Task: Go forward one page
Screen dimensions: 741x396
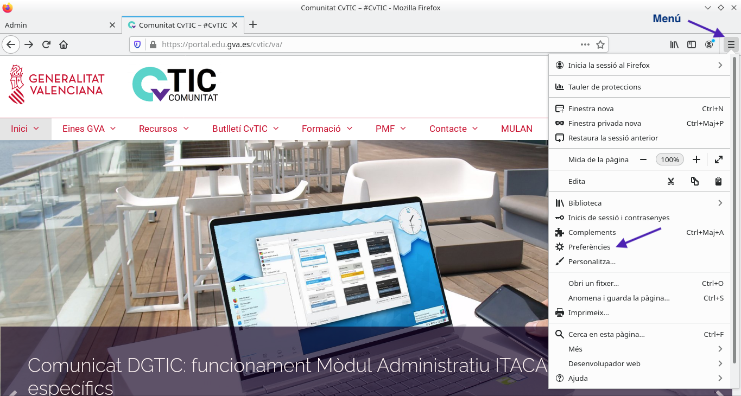Action: coord(29,44)
